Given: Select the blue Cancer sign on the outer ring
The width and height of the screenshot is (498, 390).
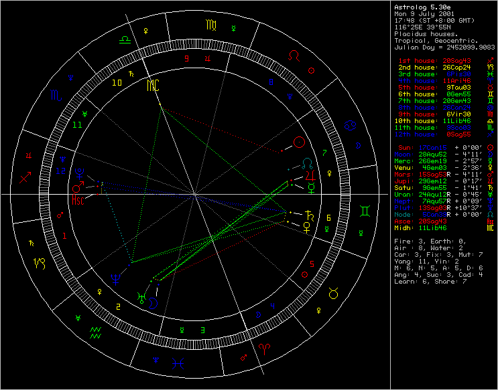Looking at the screenshot, I should click(x=351, y=125).
